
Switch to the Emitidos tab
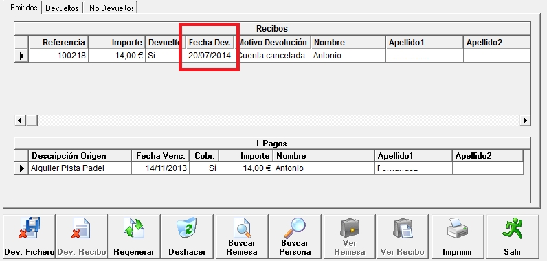tap(24, 8)
